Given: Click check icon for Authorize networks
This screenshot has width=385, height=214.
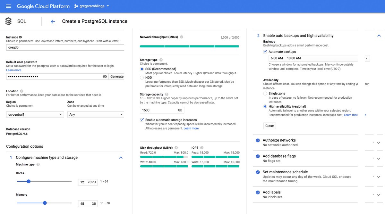Looking at the screenshot, I should 258,140.
